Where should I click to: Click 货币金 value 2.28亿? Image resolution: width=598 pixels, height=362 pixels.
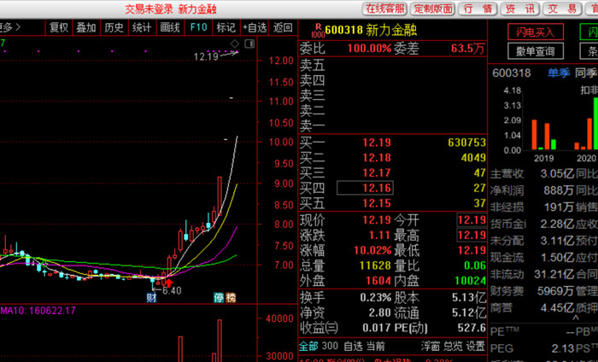pos(557,224)
